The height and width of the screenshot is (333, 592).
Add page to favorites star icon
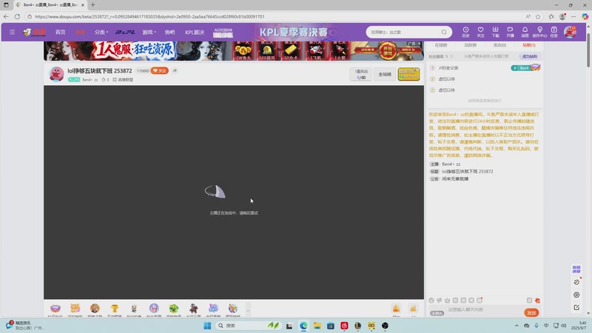point(538,16)
